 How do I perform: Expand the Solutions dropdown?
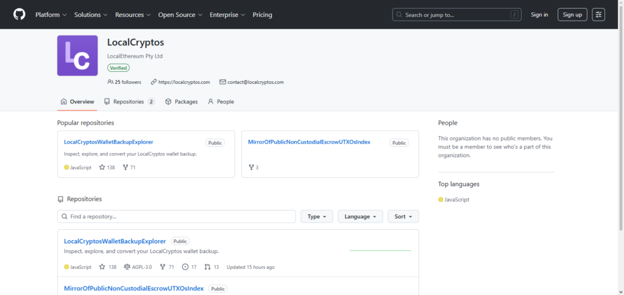91,15
